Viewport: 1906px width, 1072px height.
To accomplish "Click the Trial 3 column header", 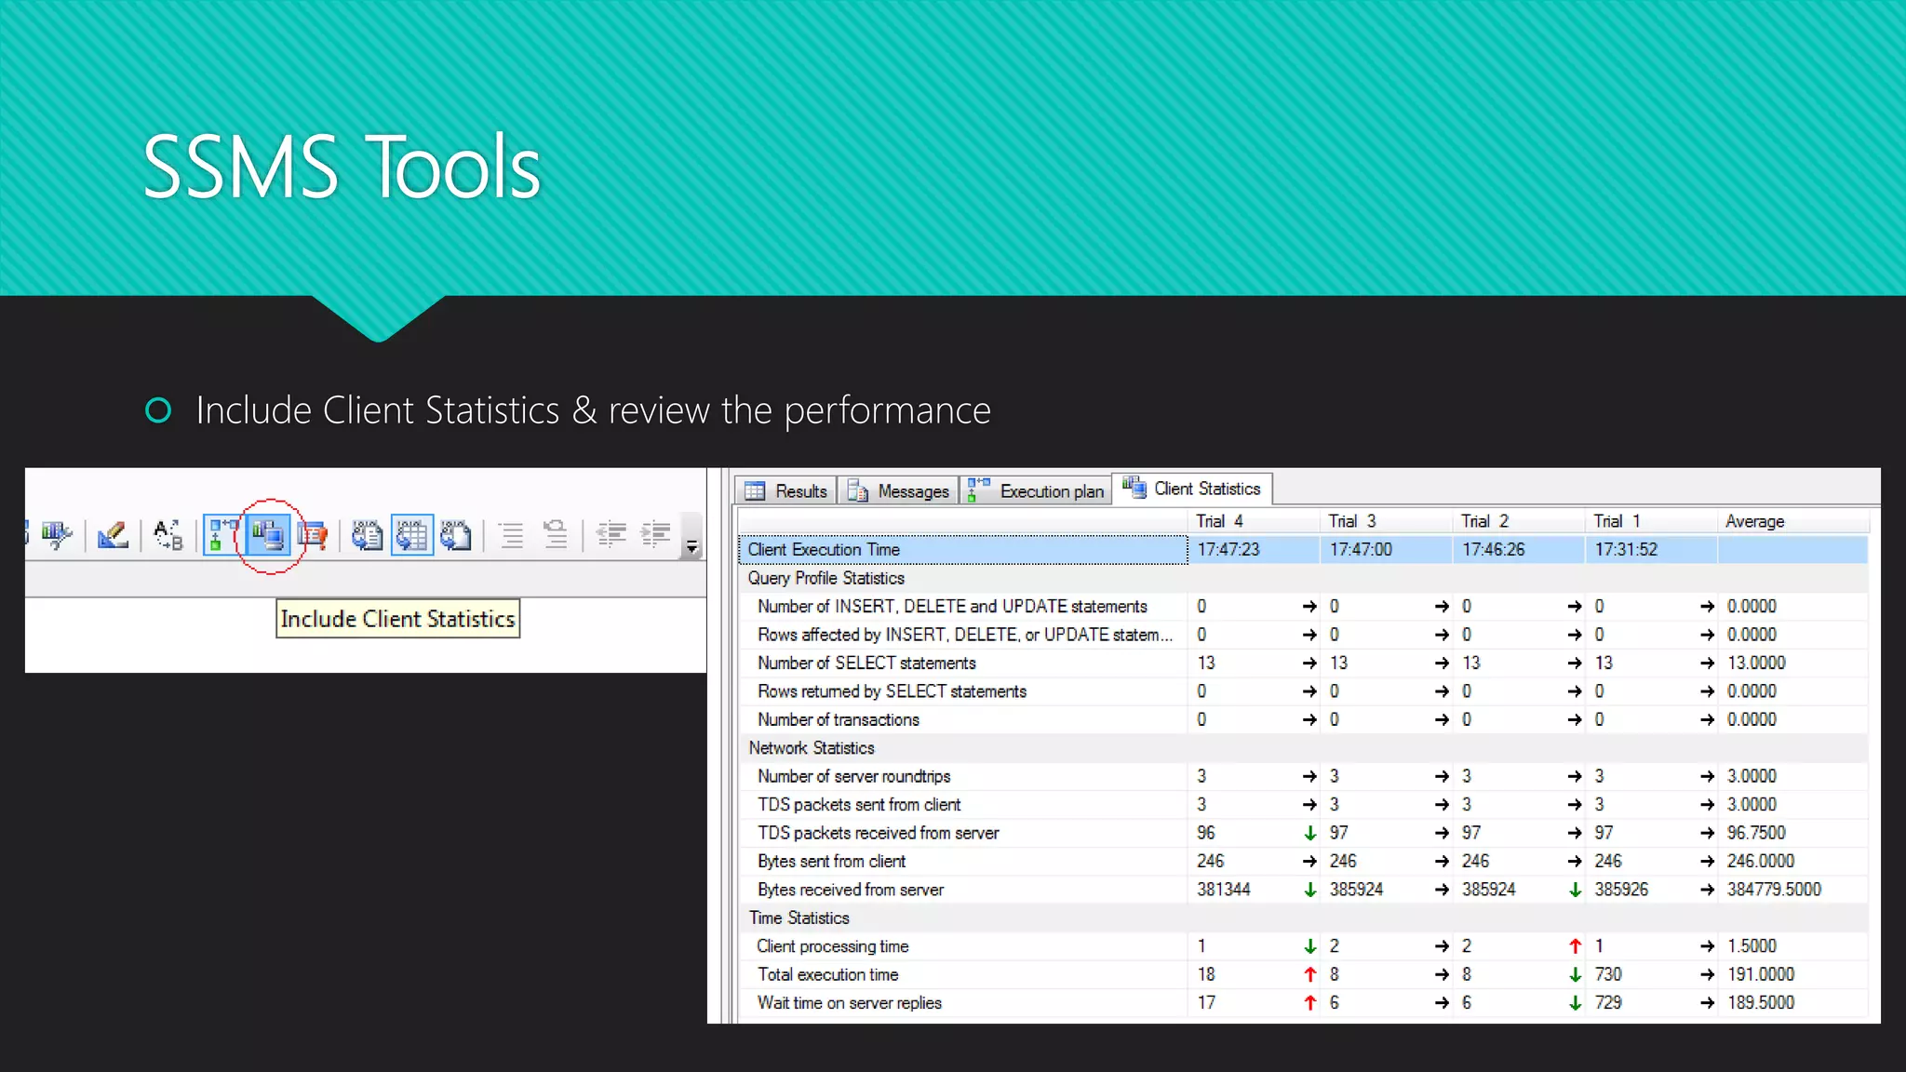I will coord(1386,521).
